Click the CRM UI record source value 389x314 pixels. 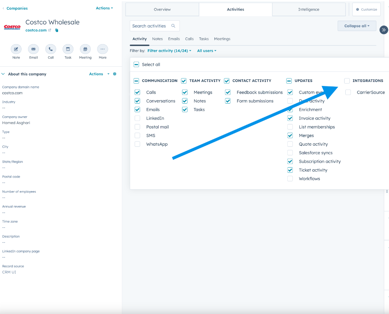tap(9, 272)
